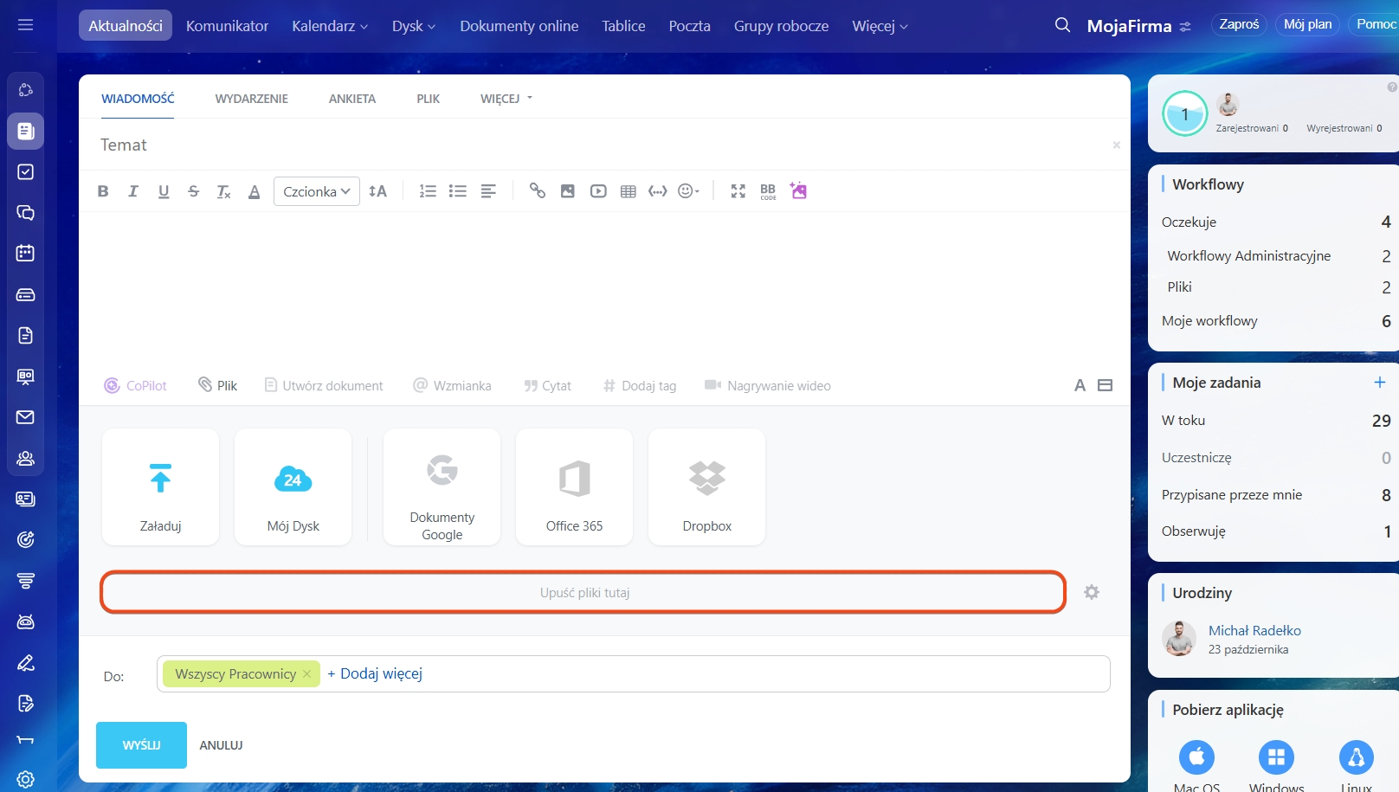The image size is (1399, 792).
Task: Expand the Więcej tab dropdown
Action: point(506,99)
